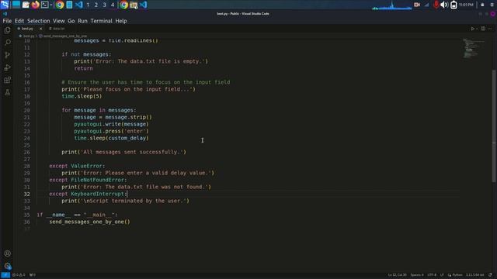The height and width of the screenshot is (279, 497).
Task: Place cursor on line 26 print statement
Action: [x=124, y=152]
